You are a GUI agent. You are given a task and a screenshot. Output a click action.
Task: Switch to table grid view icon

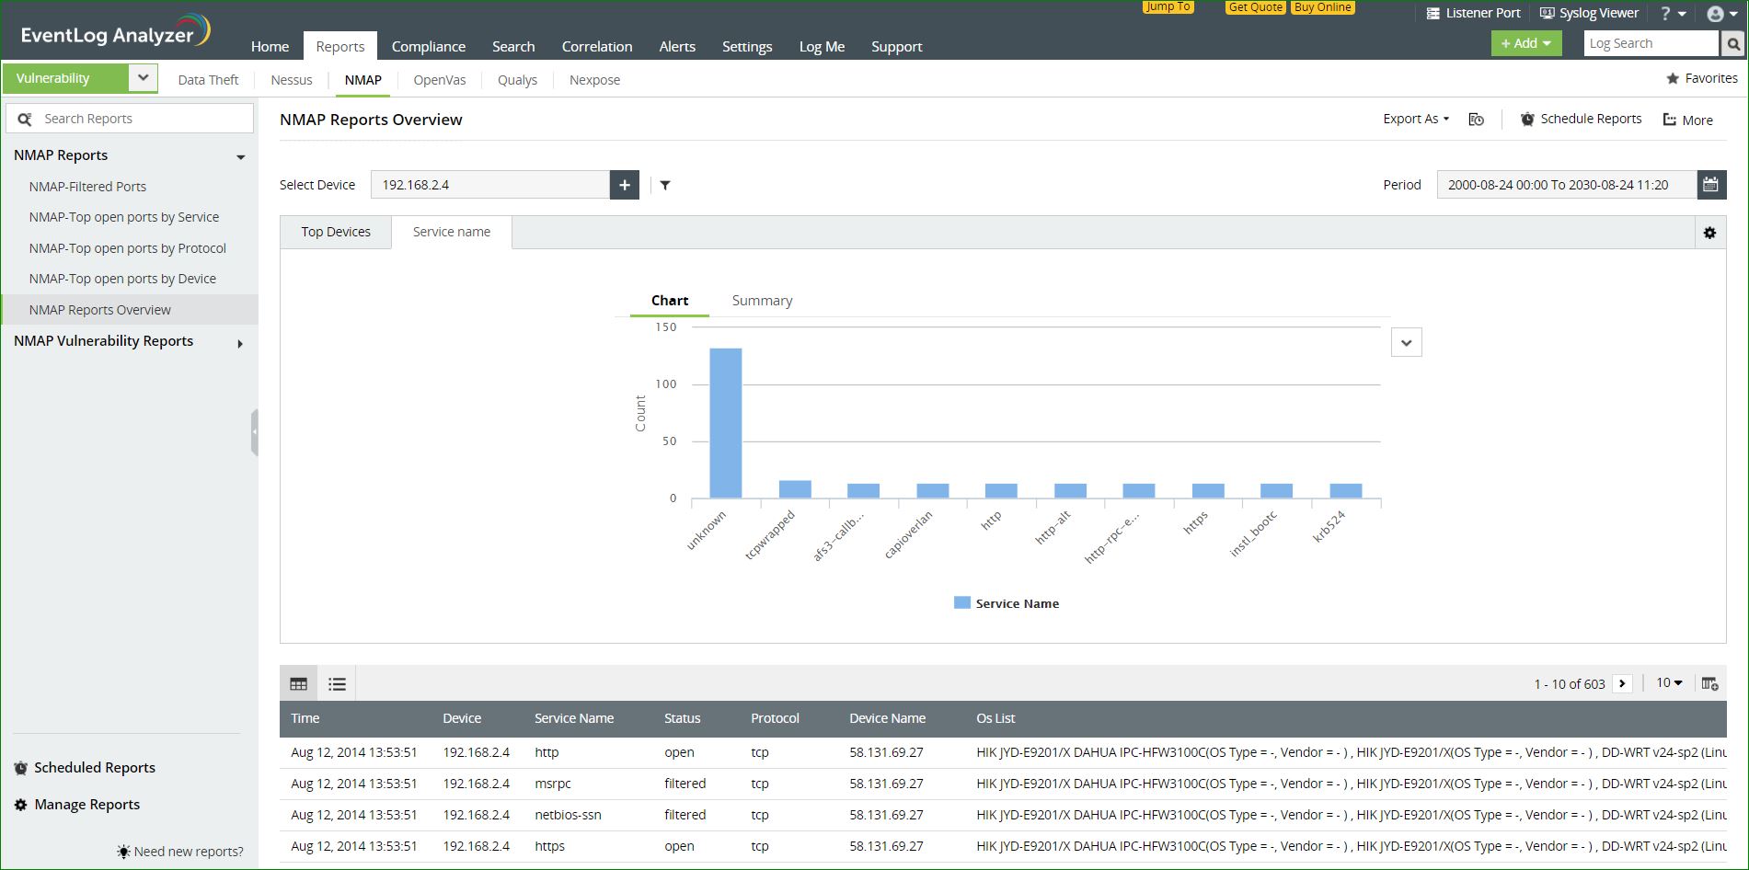(299, 683)
